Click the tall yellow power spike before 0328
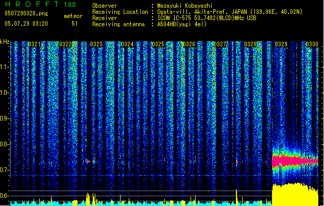 tap(236, 197)
